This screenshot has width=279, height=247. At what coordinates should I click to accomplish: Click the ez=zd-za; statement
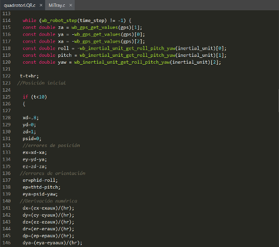pos(35,166)
